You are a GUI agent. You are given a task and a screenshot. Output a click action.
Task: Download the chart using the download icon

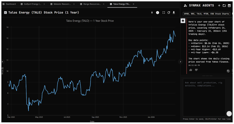click(174, 13)
